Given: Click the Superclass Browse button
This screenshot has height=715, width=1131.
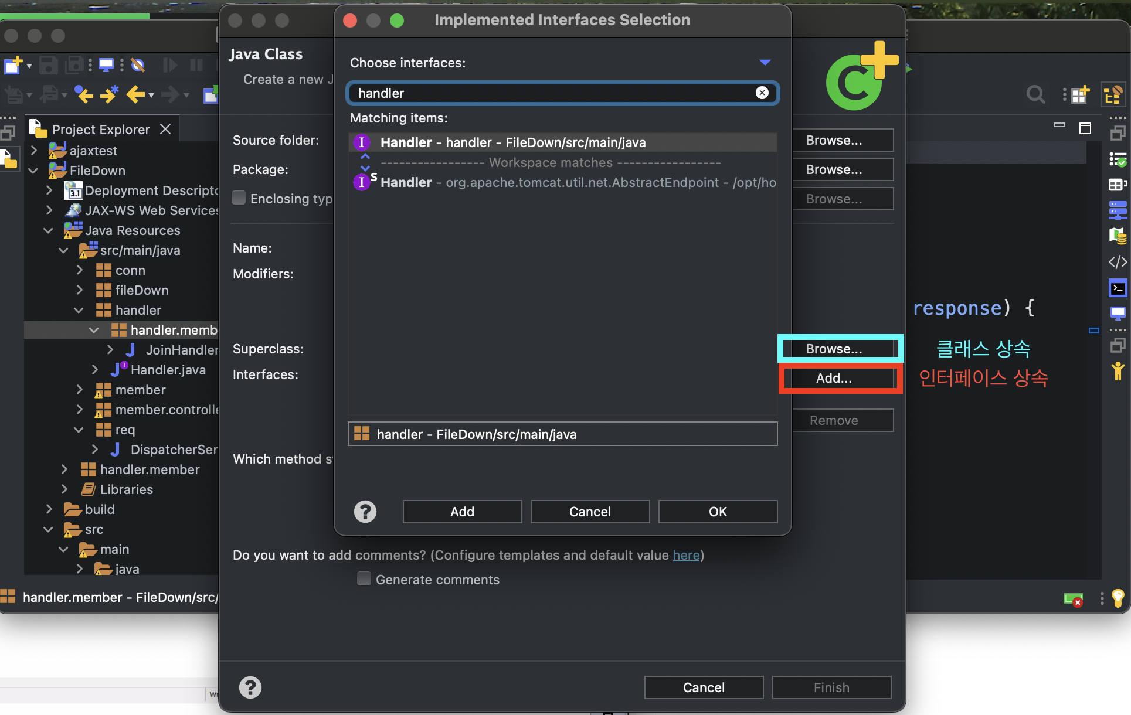Looking at the screenshot, I should (x=833, y=349).
